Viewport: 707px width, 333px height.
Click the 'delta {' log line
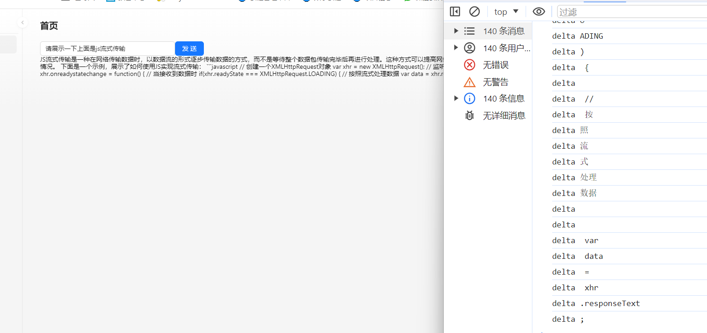pos(630,67)
